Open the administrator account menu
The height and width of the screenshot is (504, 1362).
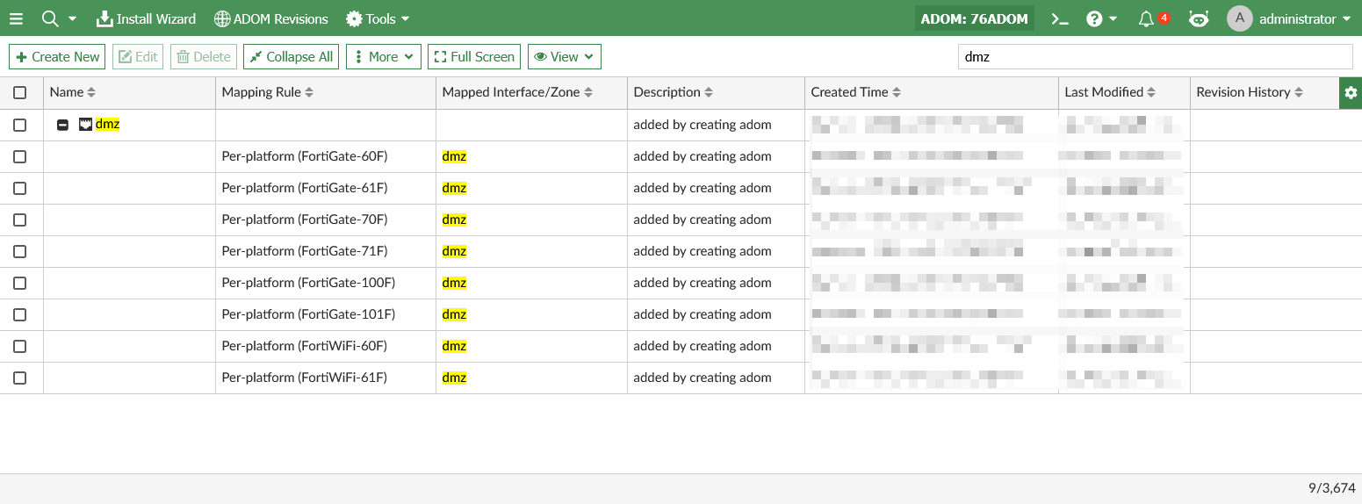pos(1304,18)
